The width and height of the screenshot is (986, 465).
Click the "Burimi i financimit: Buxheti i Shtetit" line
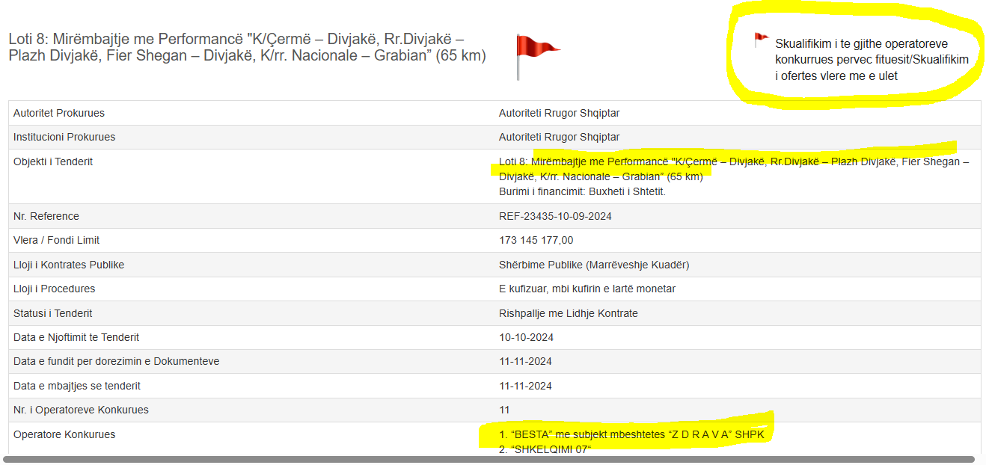(582, 191)
